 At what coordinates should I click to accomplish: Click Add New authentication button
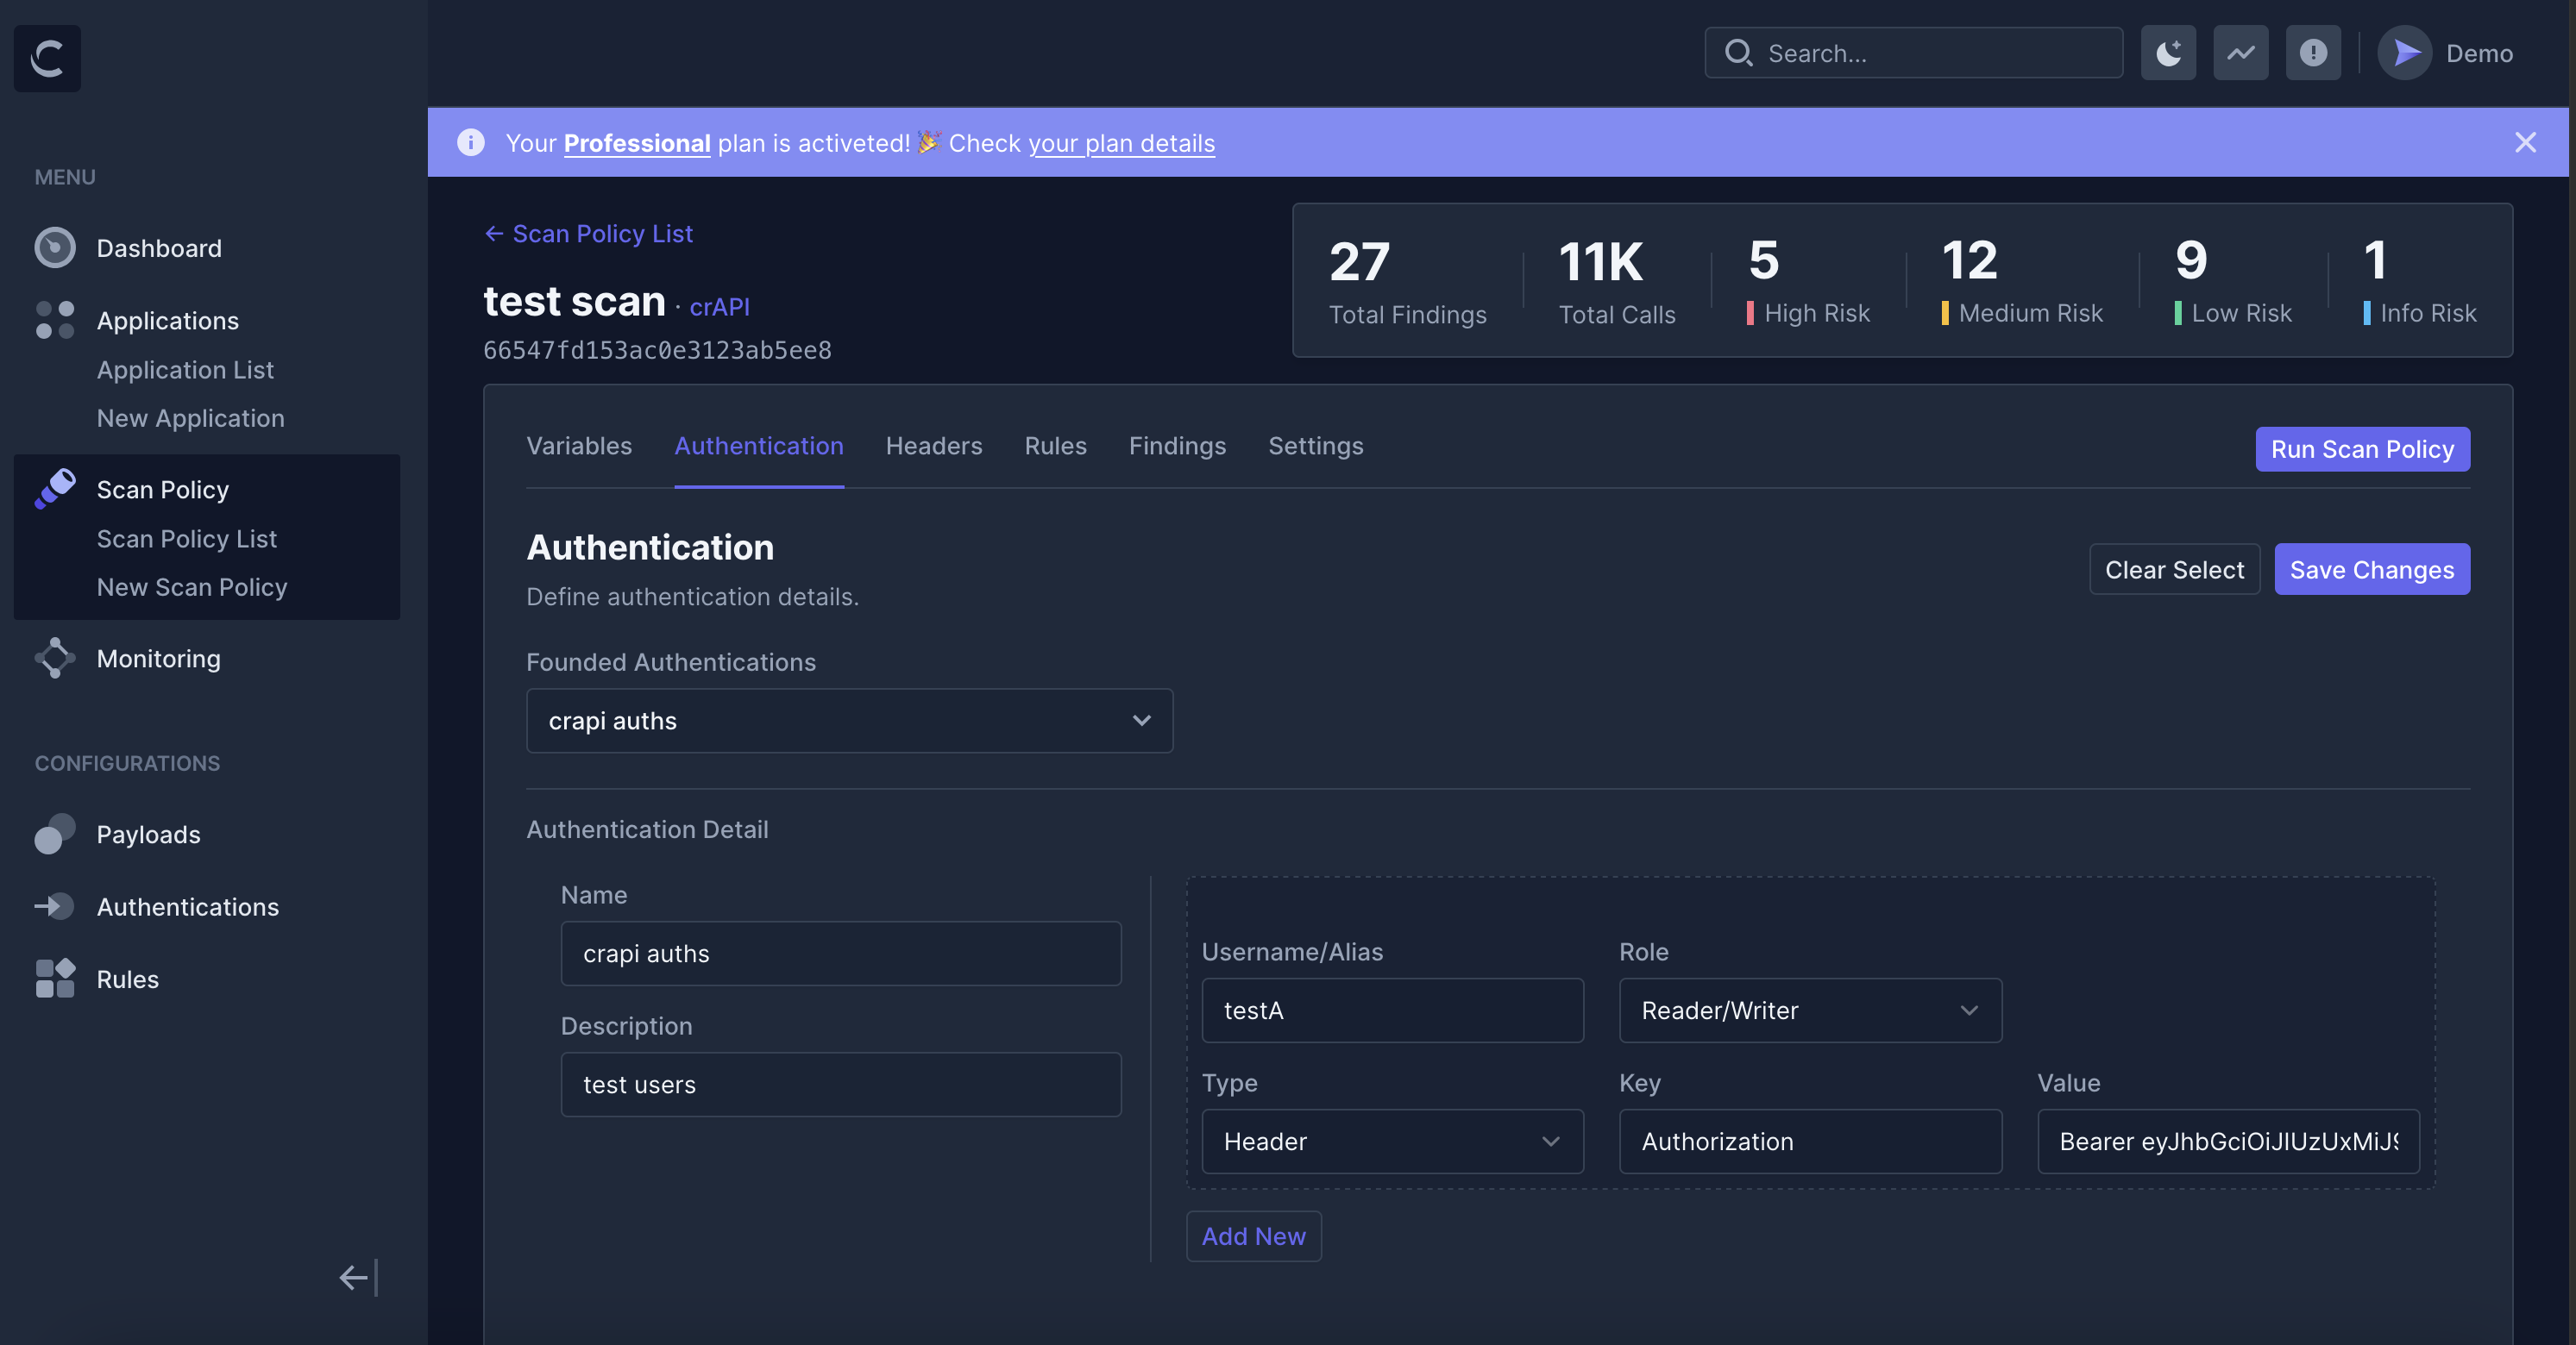click(1253, 1236)
